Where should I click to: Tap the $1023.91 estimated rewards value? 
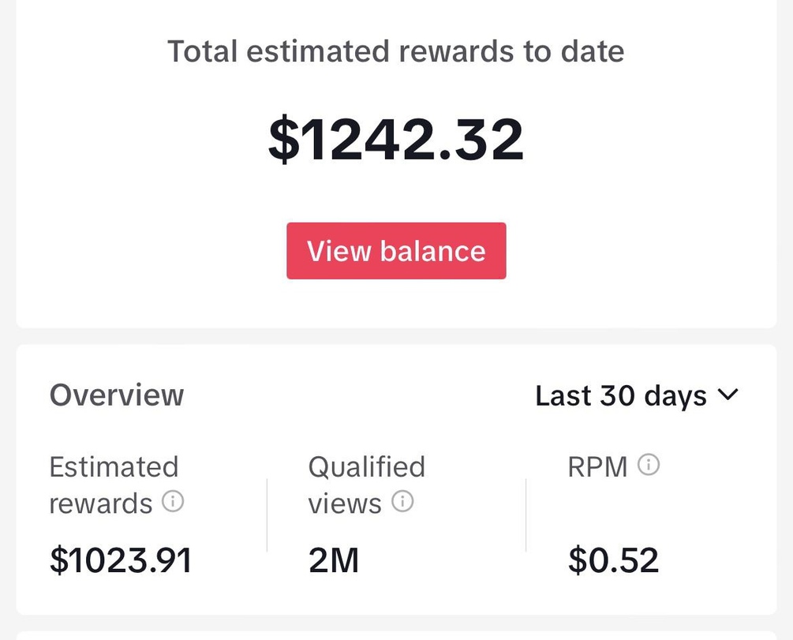click(x=121, y=560)
